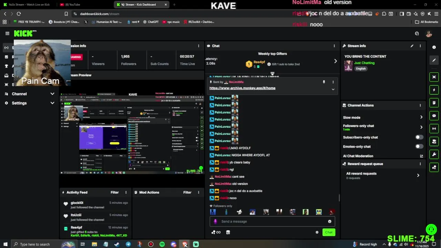Expand the pinned message chevron

(333, 90)
